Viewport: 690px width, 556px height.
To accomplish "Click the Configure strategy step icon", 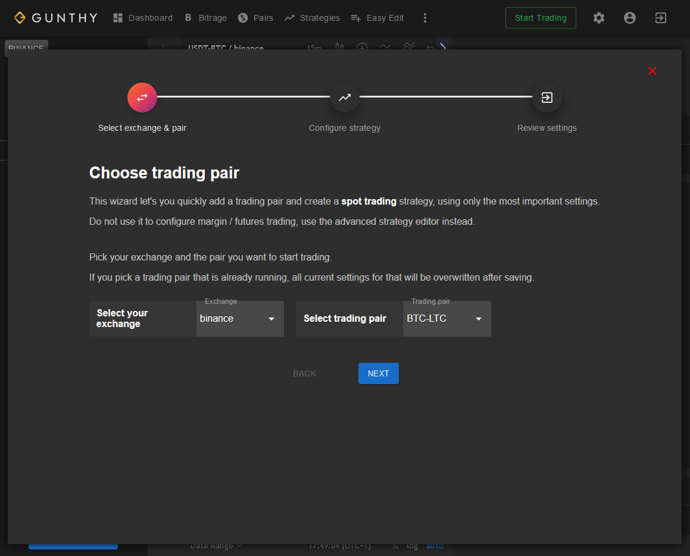I will [345, 98].
